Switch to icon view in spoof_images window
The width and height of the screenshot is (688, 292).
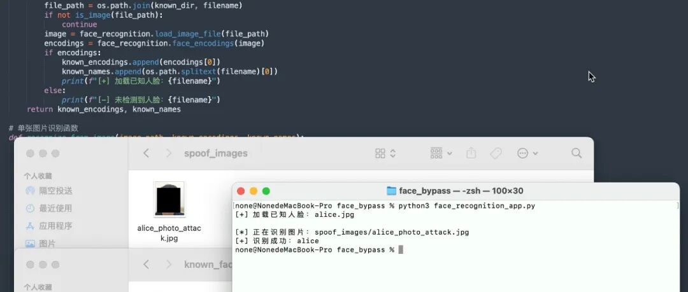point(380,153)
